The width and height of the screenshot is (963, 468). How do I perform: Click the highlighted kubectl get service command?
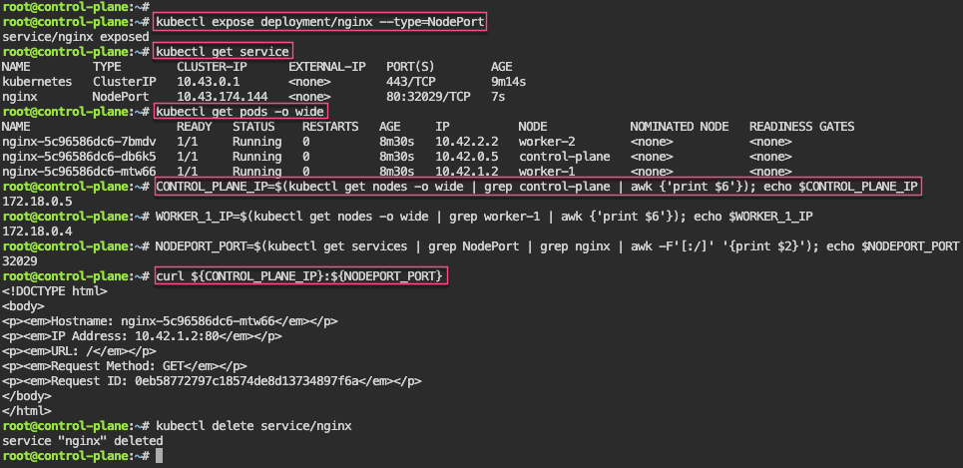click(x=223, y=51)
